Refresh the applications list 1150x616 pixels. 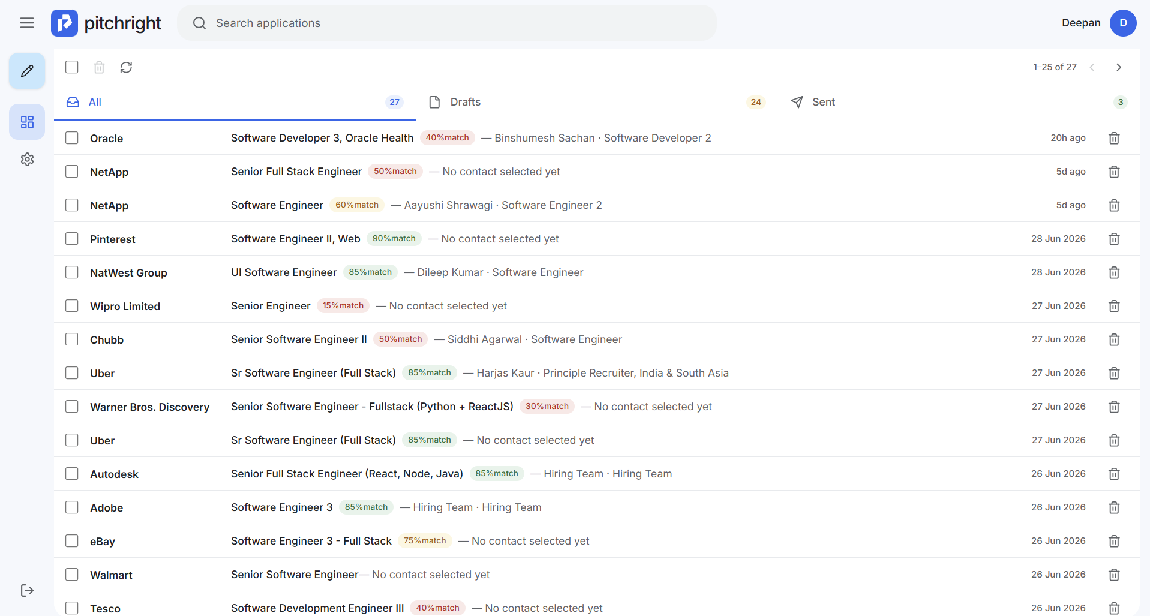(x=126, y=67)
